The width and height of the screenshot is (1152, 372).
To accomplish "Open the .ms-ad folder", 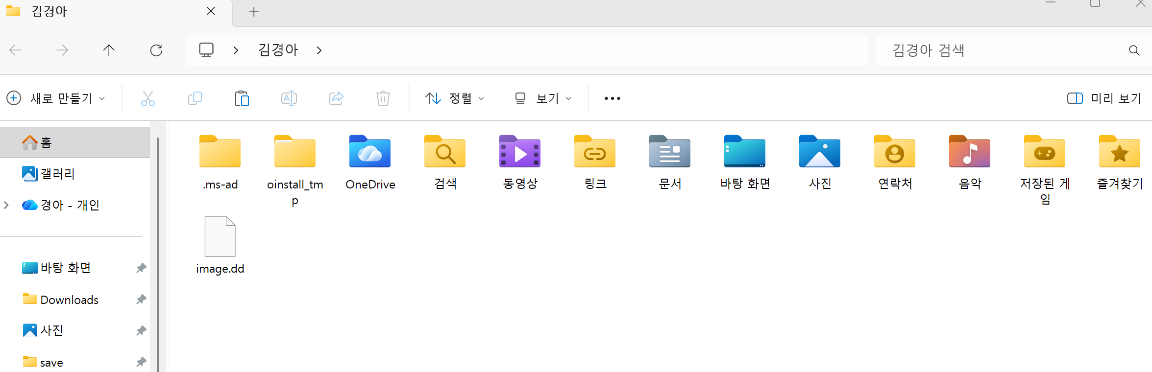I will (x=220, y=163).
